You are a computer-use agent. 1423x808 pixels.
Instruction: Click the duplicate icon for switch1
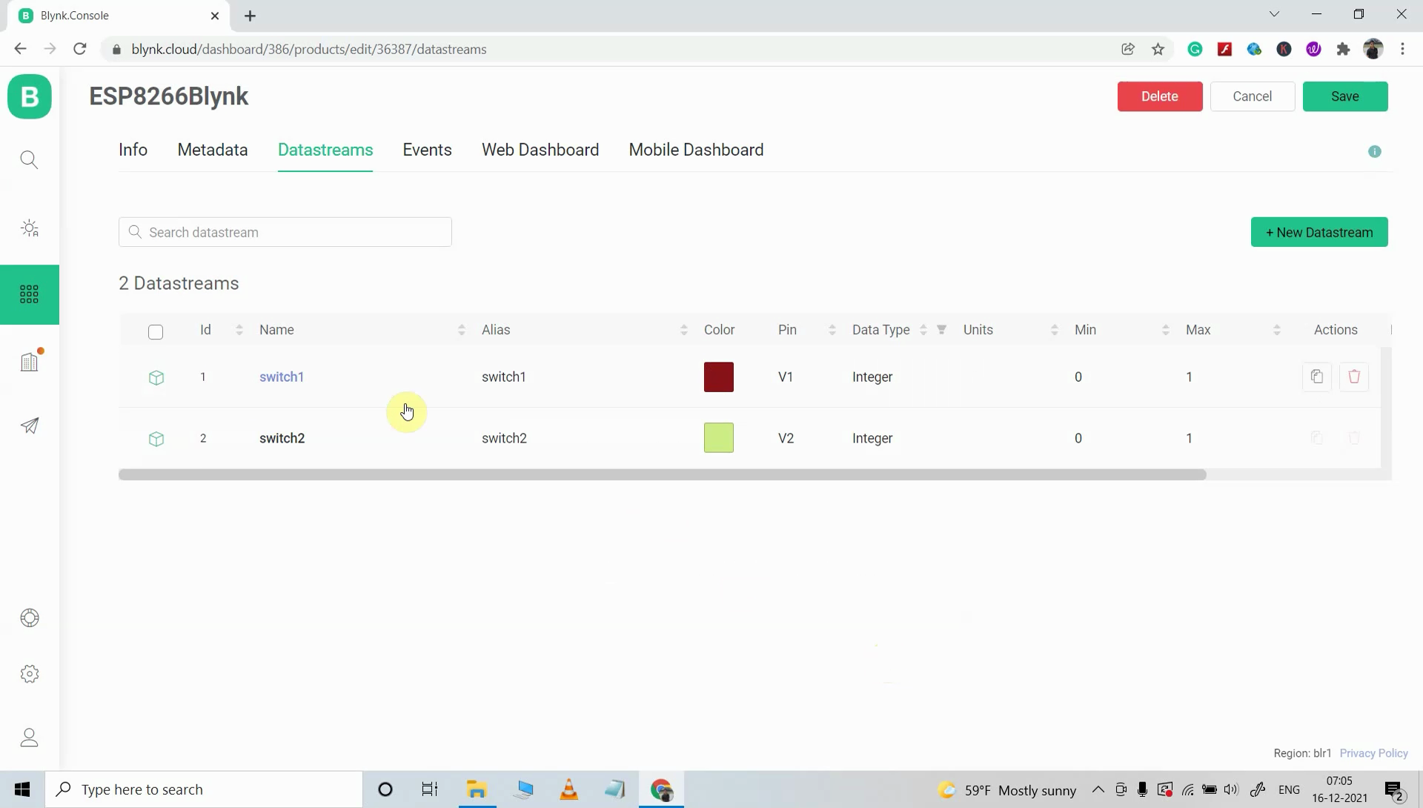pos(1317,377)
